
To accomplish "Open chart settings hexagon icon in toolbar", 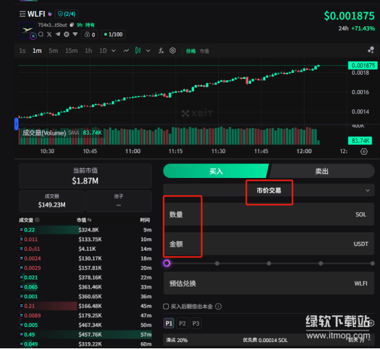I will [173, 50].
